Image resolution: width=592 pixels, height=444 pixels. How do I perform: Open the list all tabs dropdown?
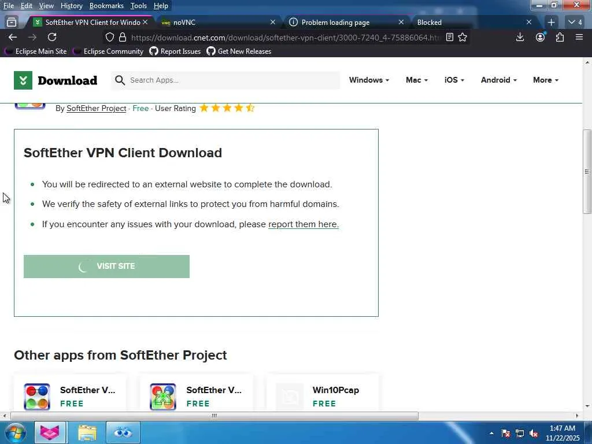[575, 23]
